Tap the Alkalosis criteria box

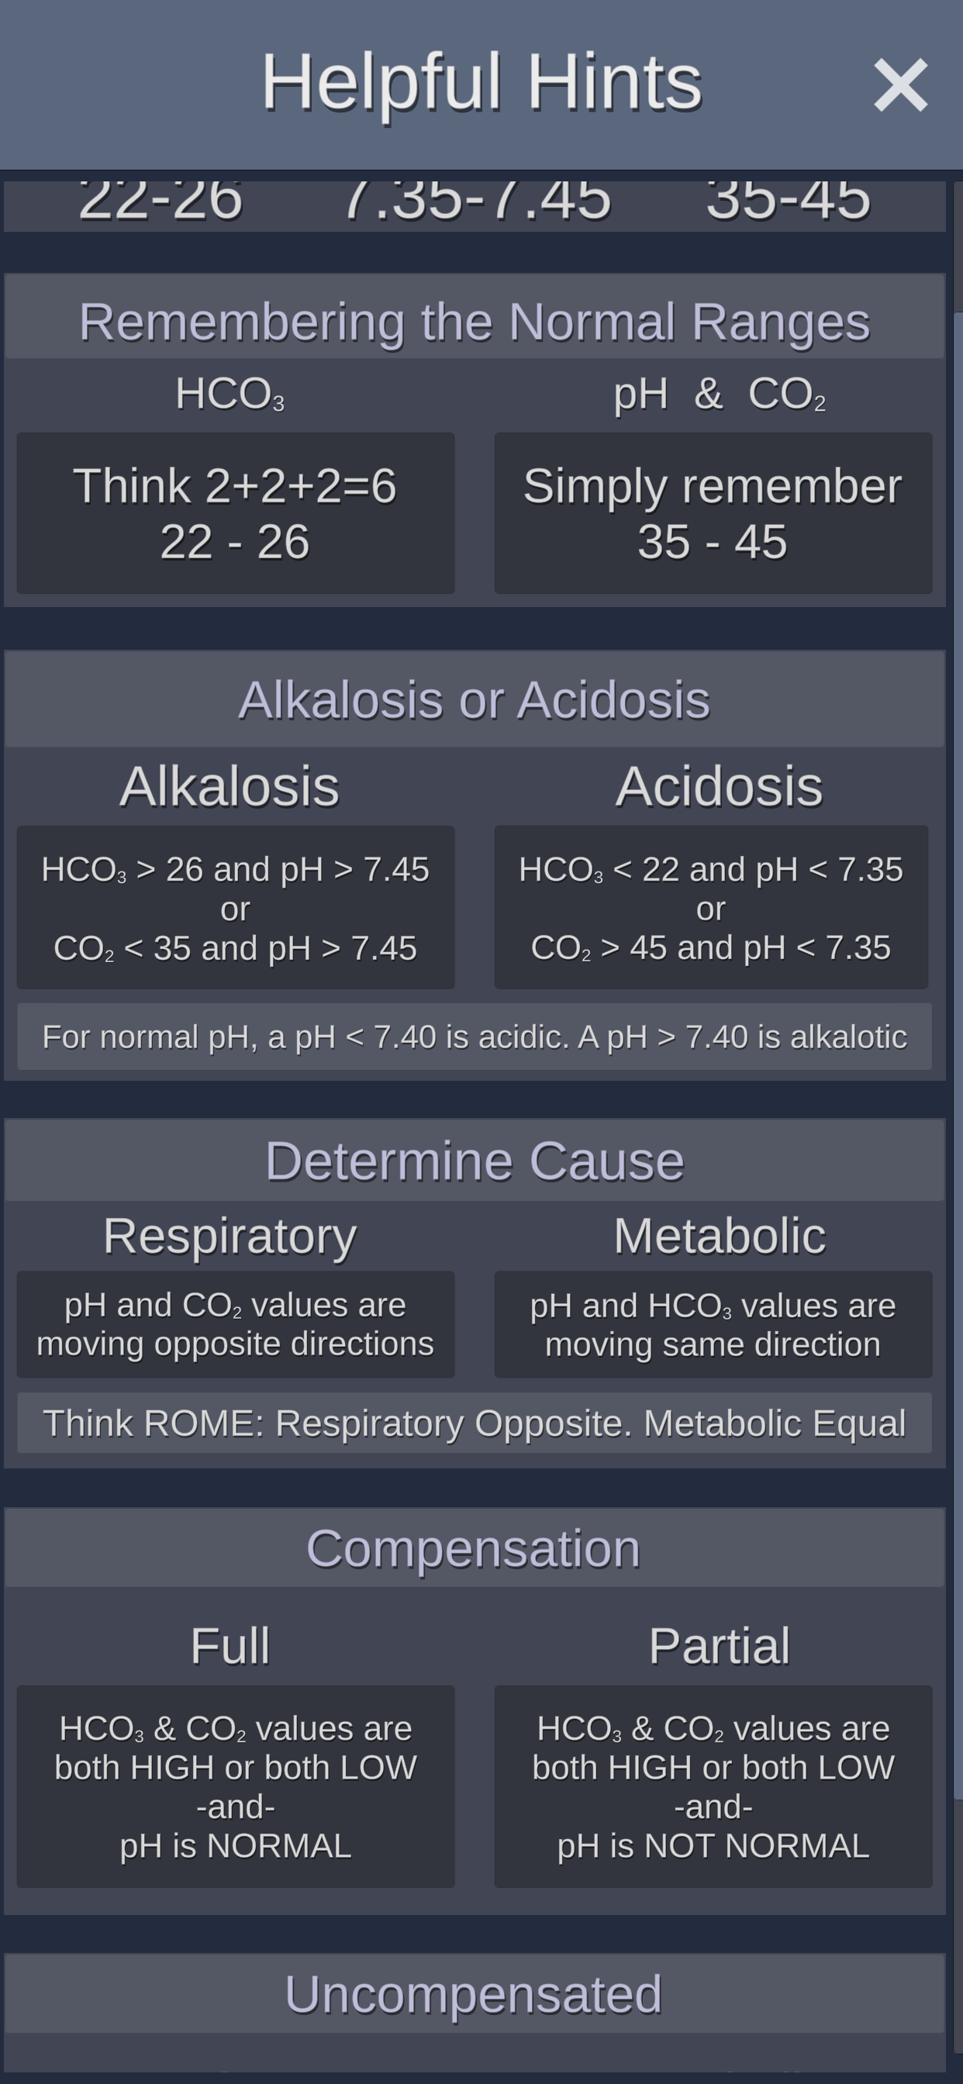pyautogui.click(x=236, y=908)
